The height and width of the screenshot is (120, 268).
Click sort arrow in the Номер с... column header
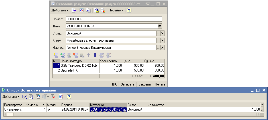[x=43, y=105]
